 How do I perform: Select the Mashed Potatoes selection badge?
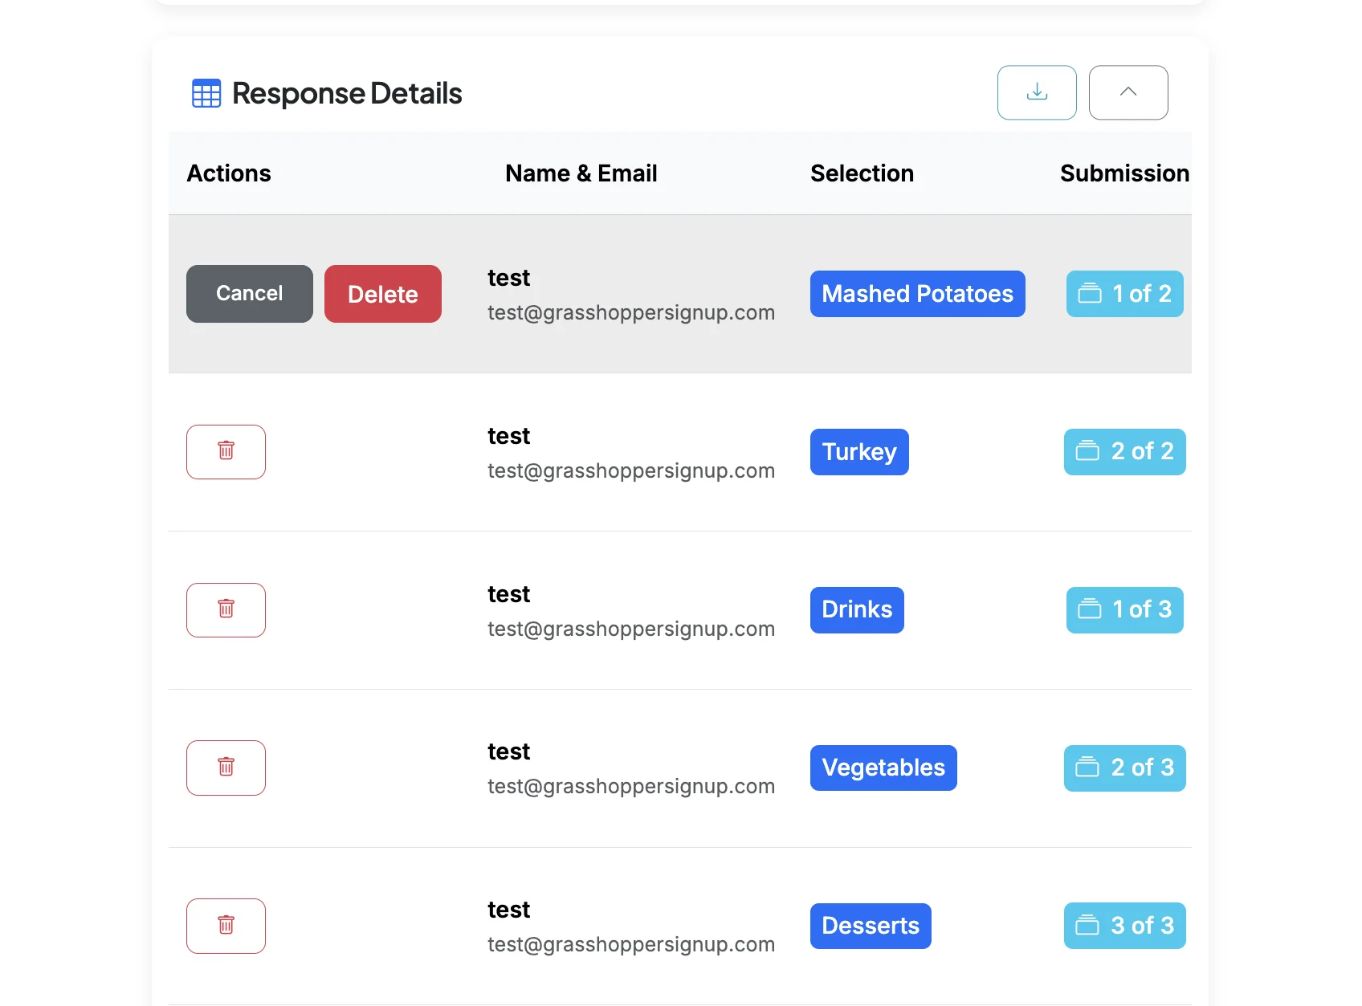click(917, 294)
